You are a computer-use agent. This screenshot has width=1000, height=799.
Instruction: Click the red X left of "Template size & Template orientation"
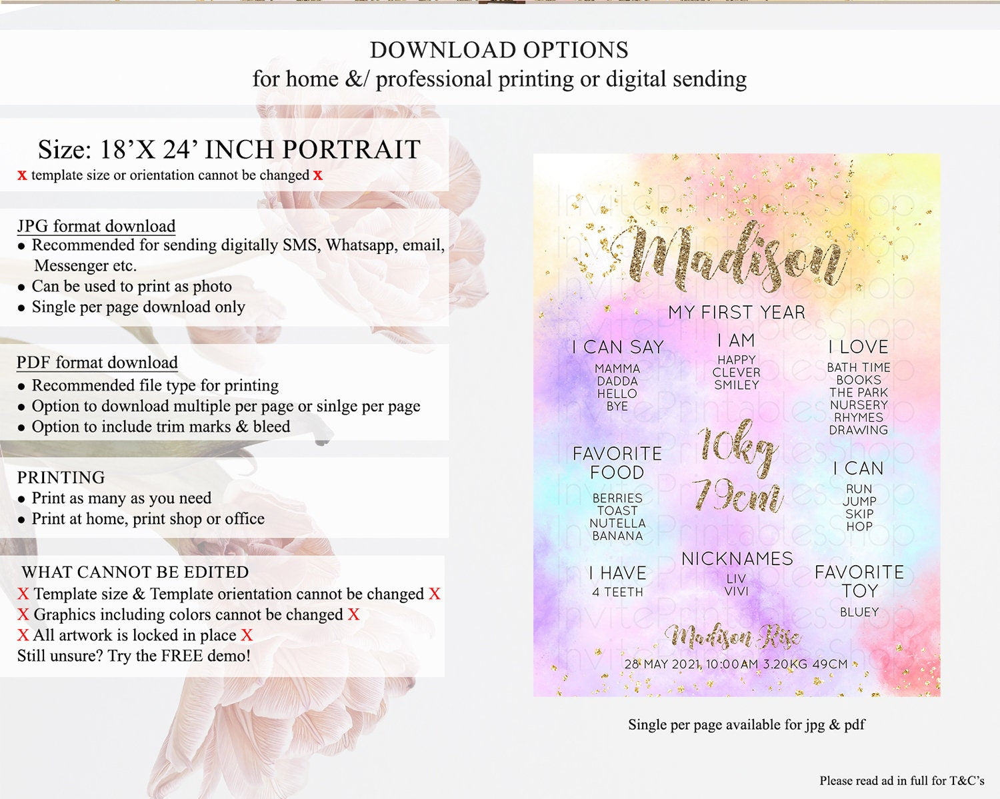(23, 594)
